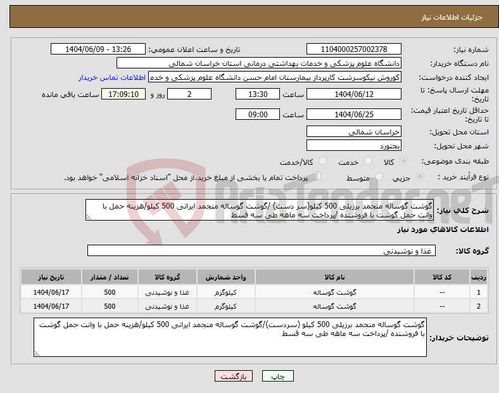Click the تاریخ نیاز column header
This screenshot has height=393, width=499.
coord(51,277)
